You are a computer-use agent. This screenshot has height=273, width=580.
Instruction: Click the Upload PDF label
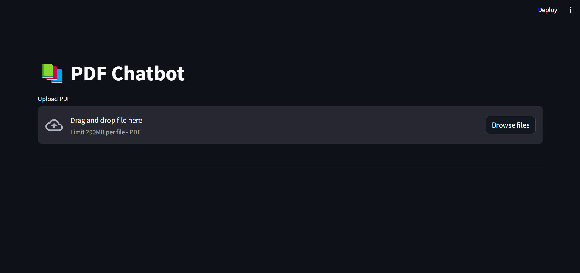54,99
